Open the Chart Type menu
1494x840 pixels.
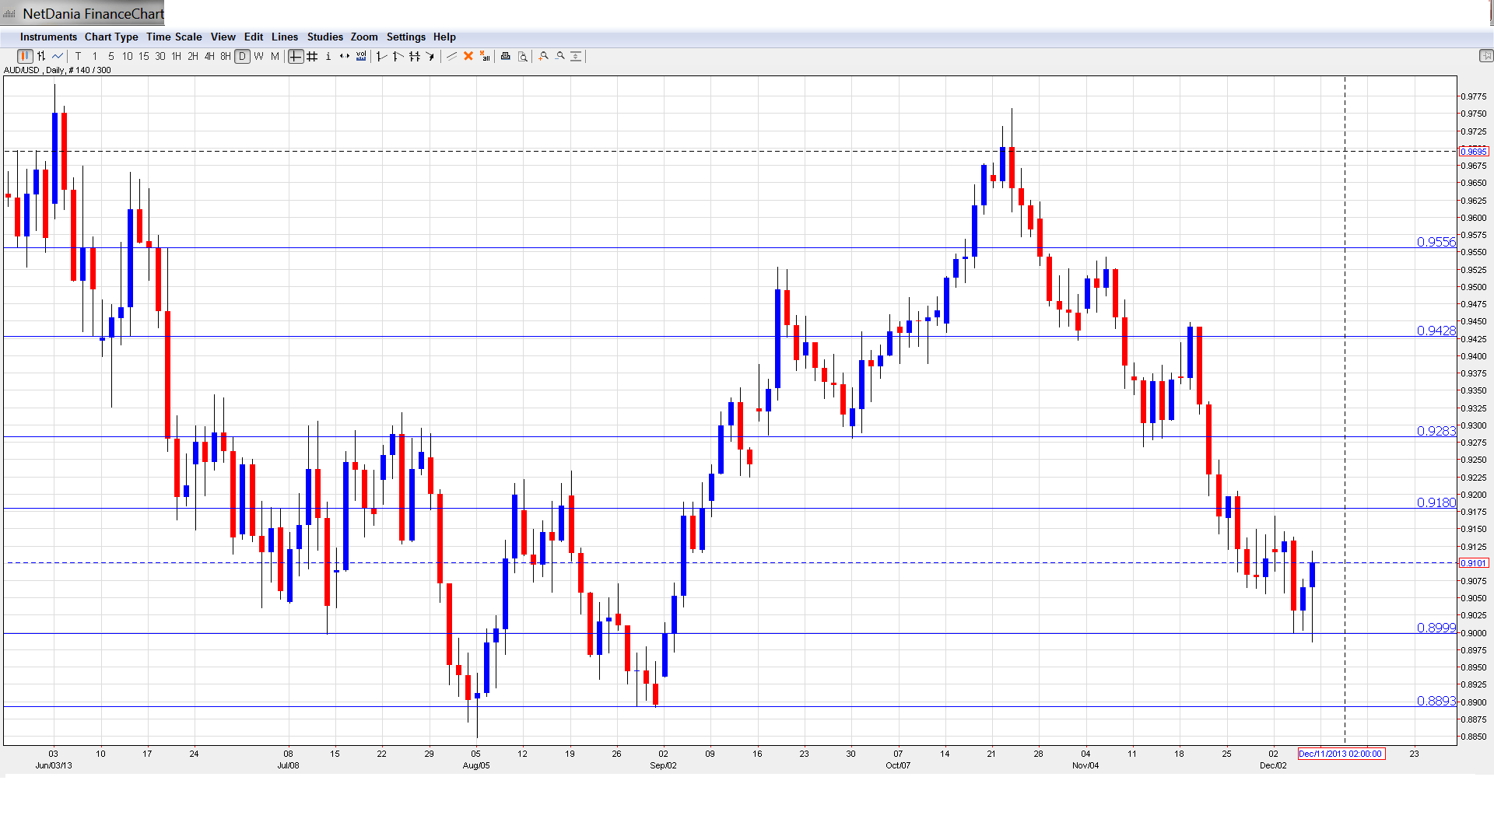point(111,37)
